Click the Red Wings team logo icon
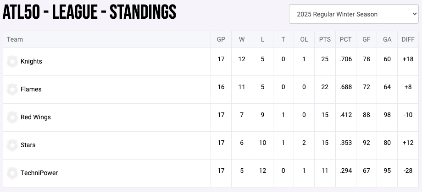The image size is (422, 192). click(12, 117)
